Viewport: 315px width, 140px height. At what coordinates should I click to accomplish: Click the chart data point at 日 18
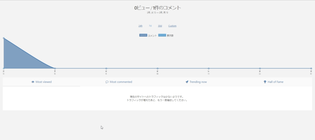tap(260, 68)
